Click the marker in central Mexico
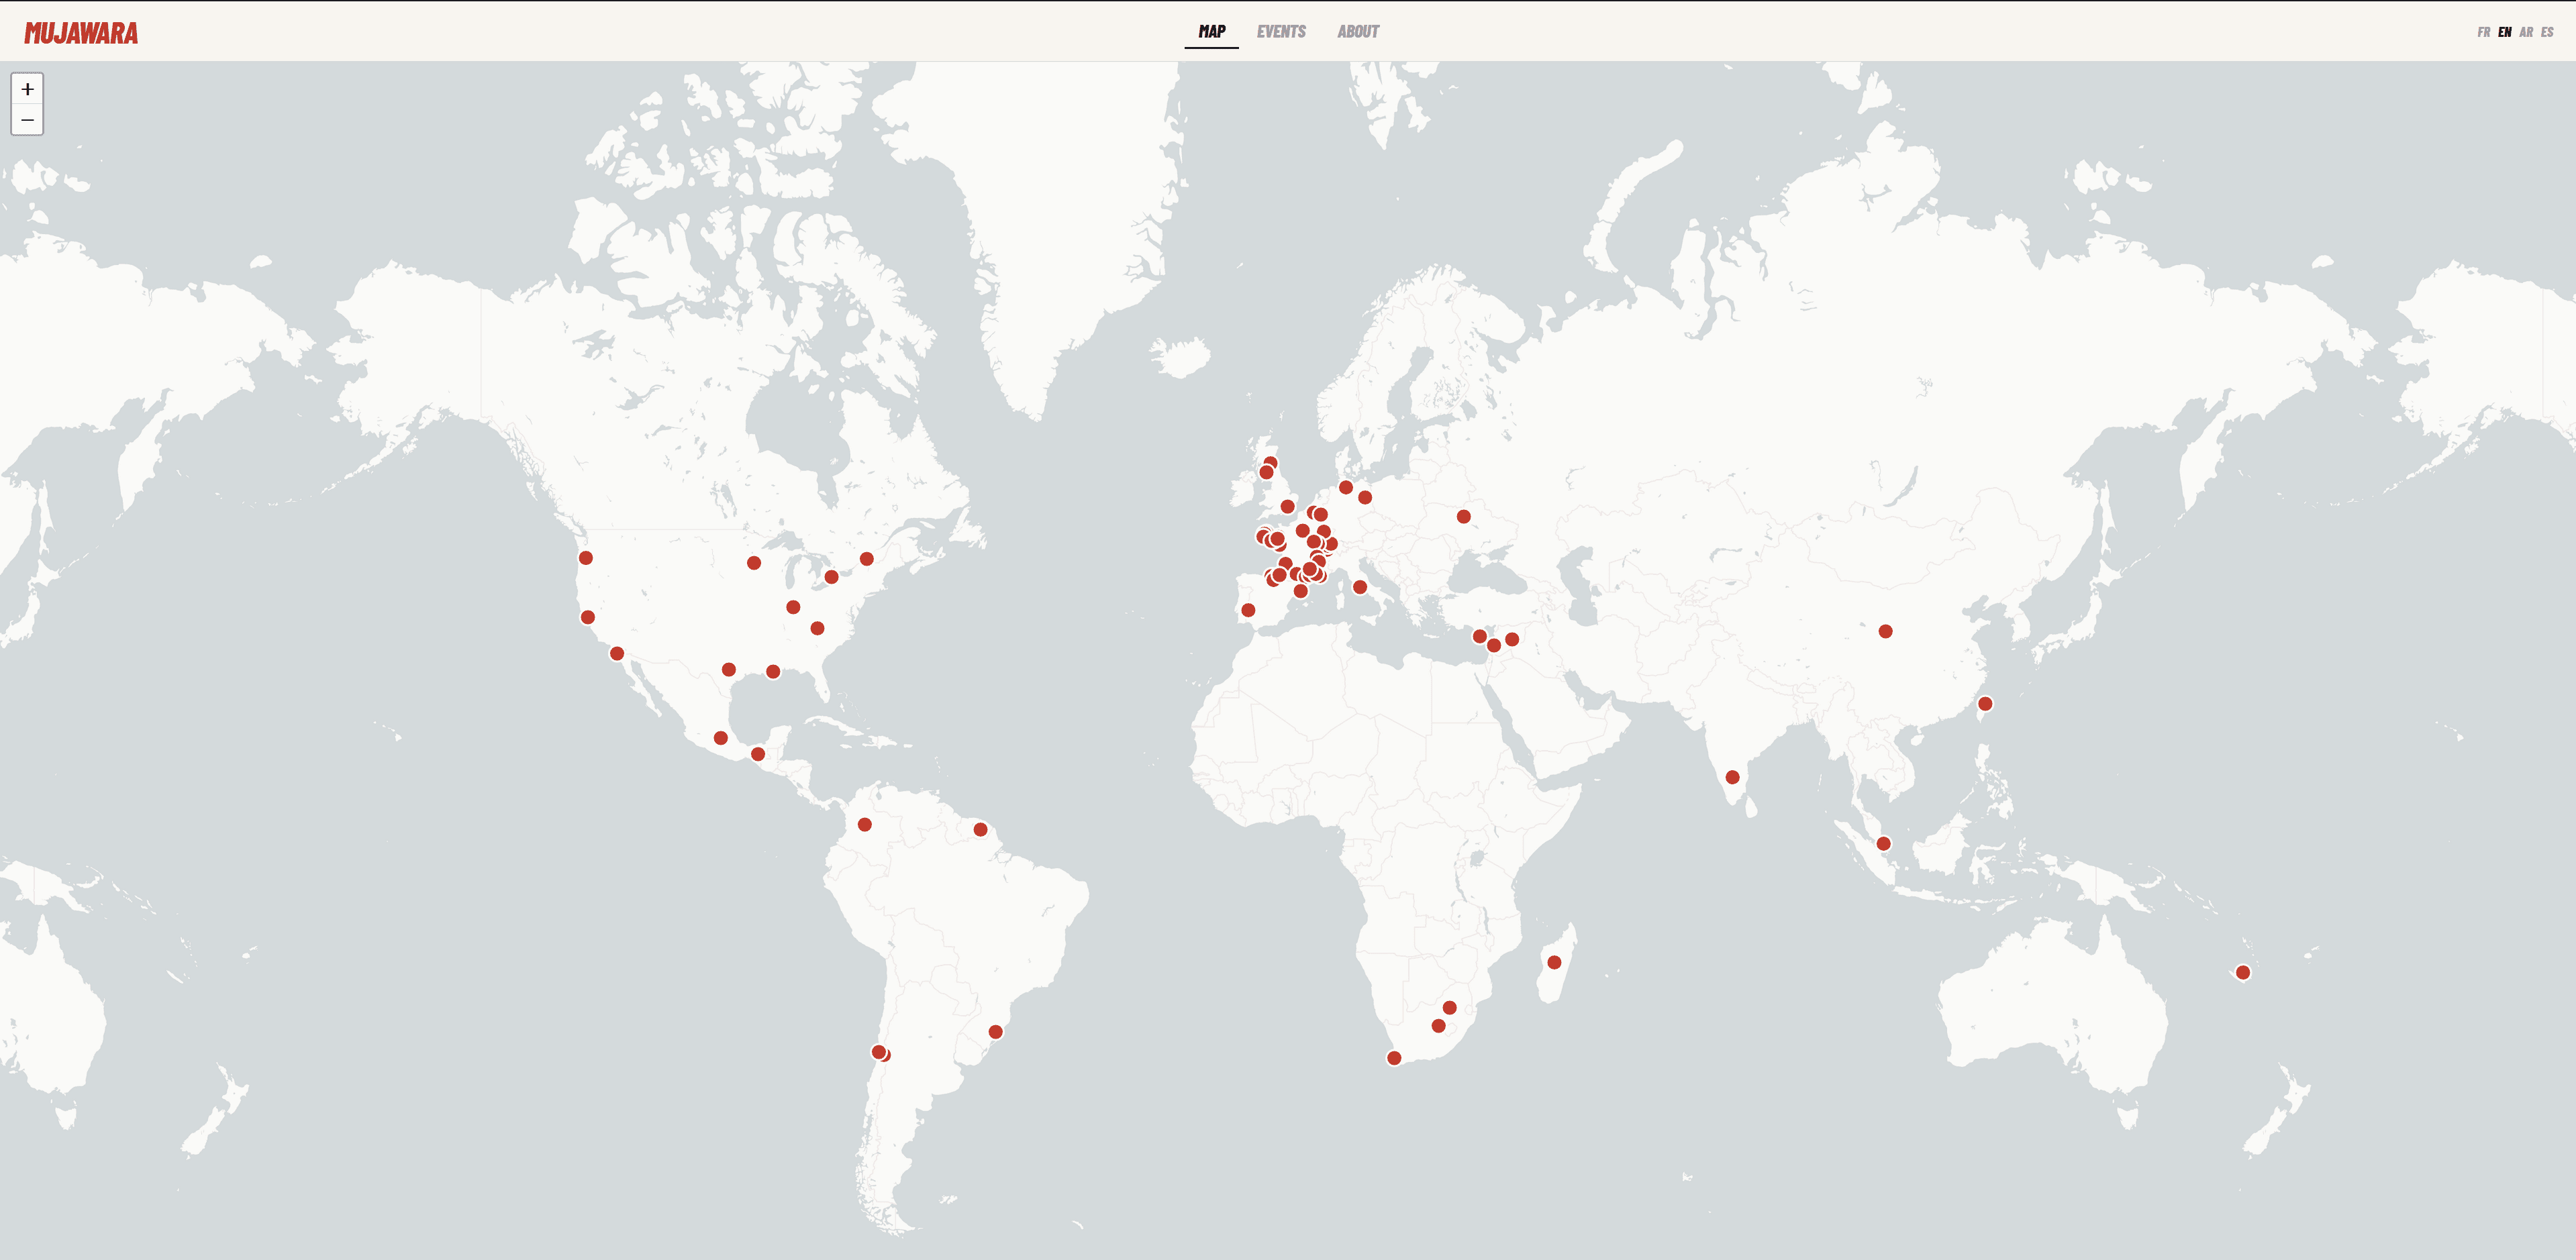 [x=721, y=738]
